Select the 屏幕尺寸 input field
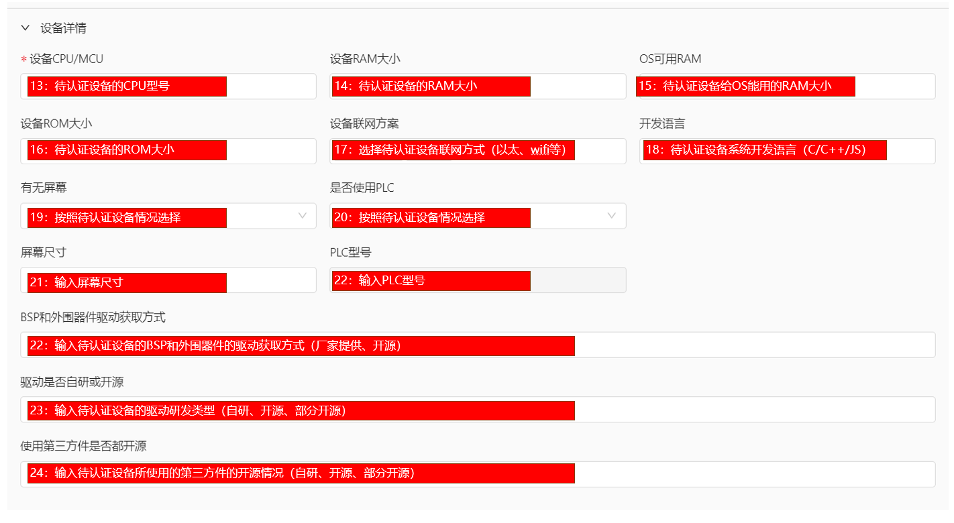Viewport: 954px width, 523px height. pos(168,280)
